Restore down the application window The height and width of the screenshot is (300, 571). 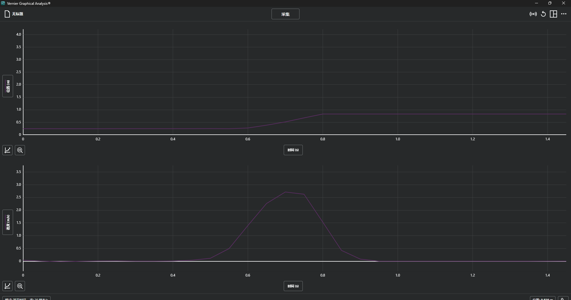pos(550,3)
